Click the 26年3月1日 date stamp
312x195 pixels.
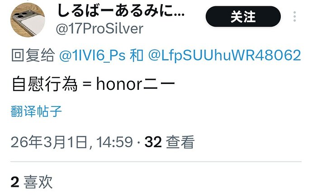[x=49, y=142]
